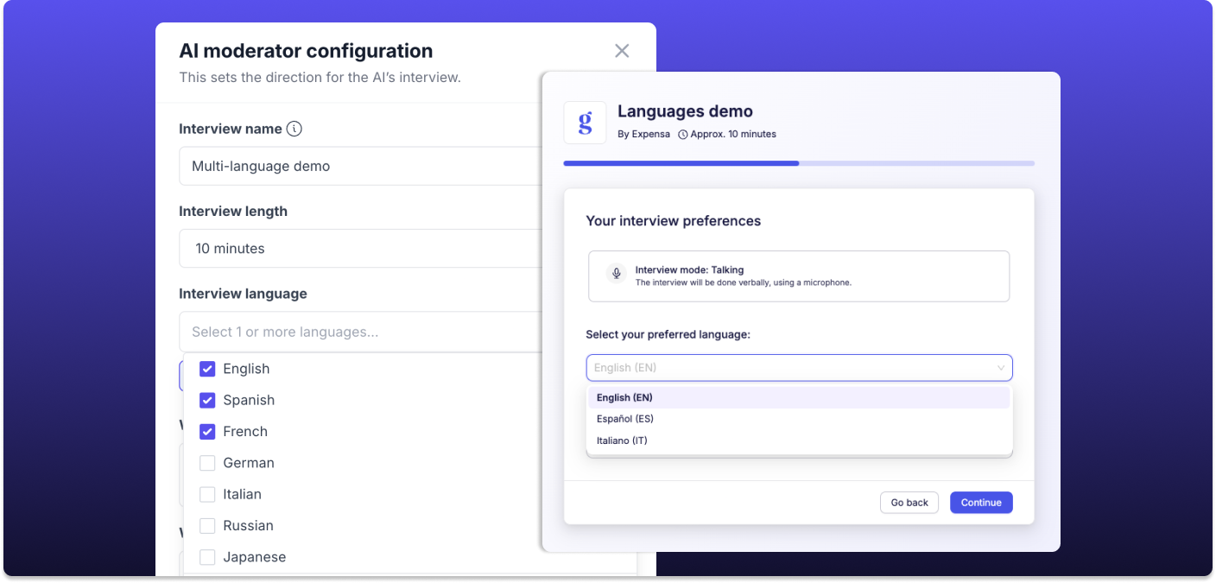The width and height of the screenshot is (1216, 583).
Task: Click the verbal interview microphone description text
Action: coord(743,282)
